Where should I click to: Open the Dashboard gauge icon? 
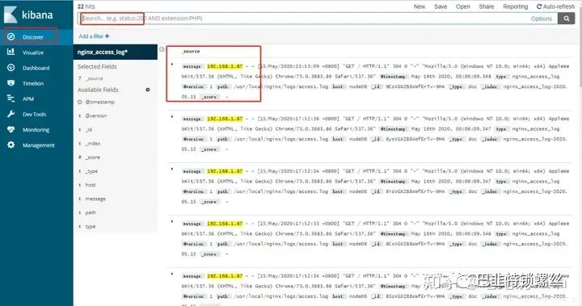(11, 68)
